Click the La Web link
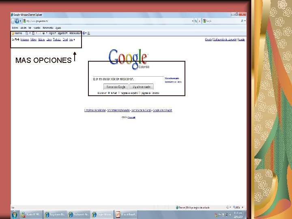Screen dimensions: 292x219 click(x=15, y=39)
